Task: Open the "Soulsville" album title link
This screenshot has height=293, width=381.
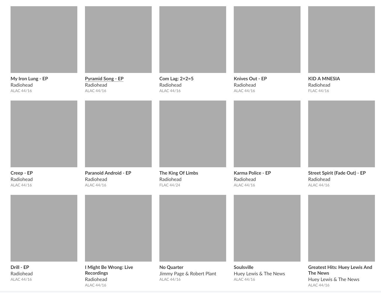Action: (244, 267)
